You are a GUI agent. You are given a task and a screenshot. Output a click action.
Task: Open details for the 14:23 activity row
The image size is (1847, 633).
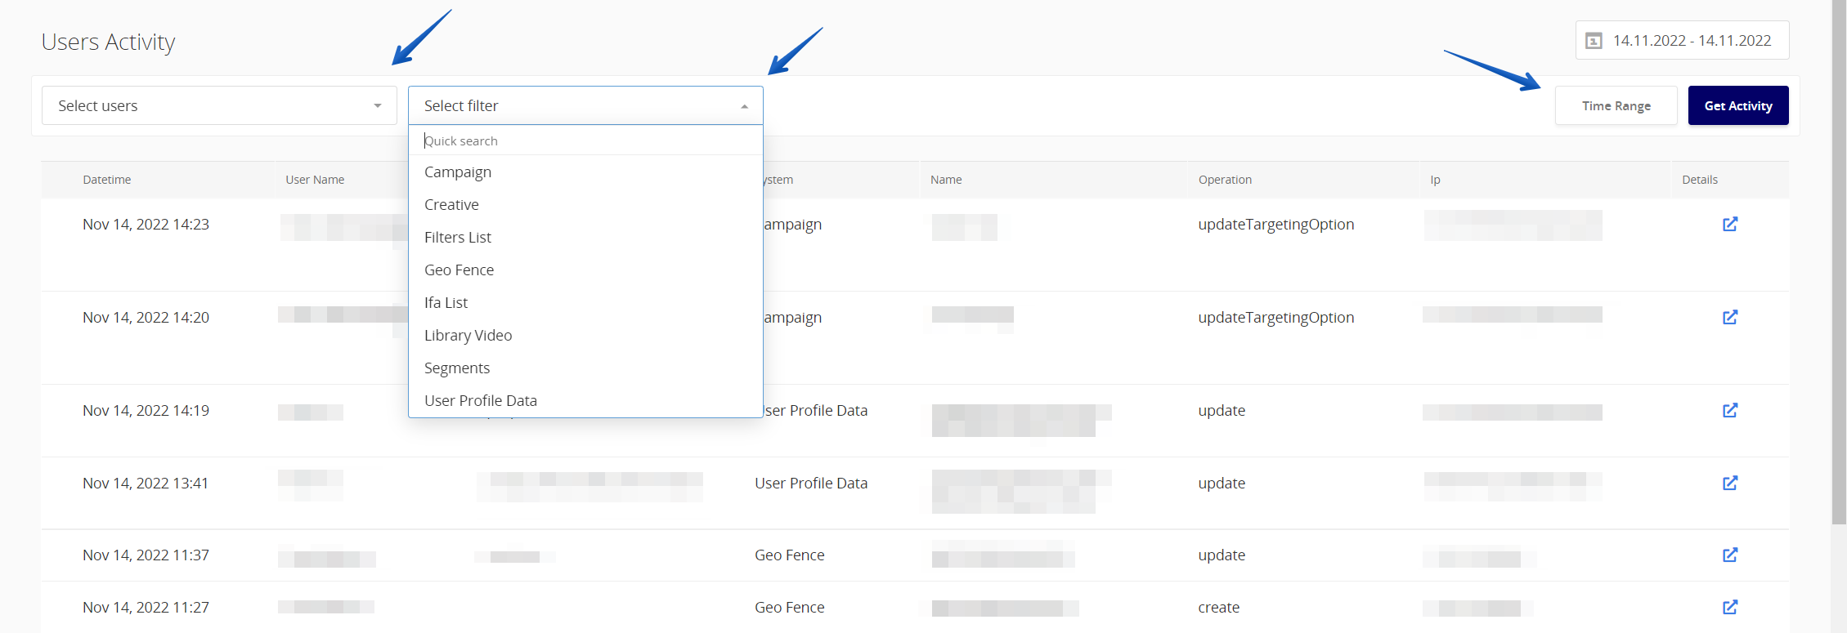[x=1730, y=224]
